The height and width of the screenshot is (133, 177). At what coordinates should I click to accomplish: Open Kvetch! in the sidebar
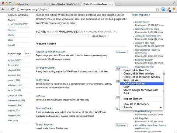[x=11, y=45]
